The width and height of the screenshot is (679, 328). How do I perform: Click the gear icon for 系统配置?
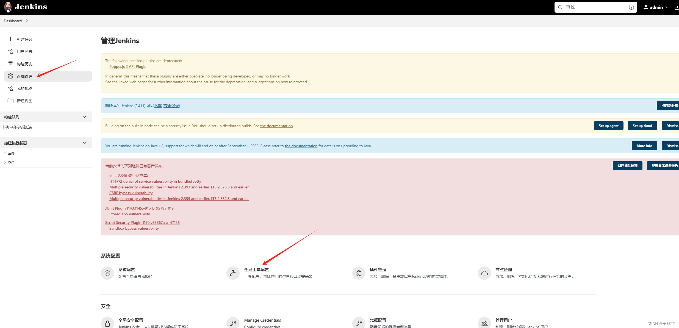tap(107, 273)
